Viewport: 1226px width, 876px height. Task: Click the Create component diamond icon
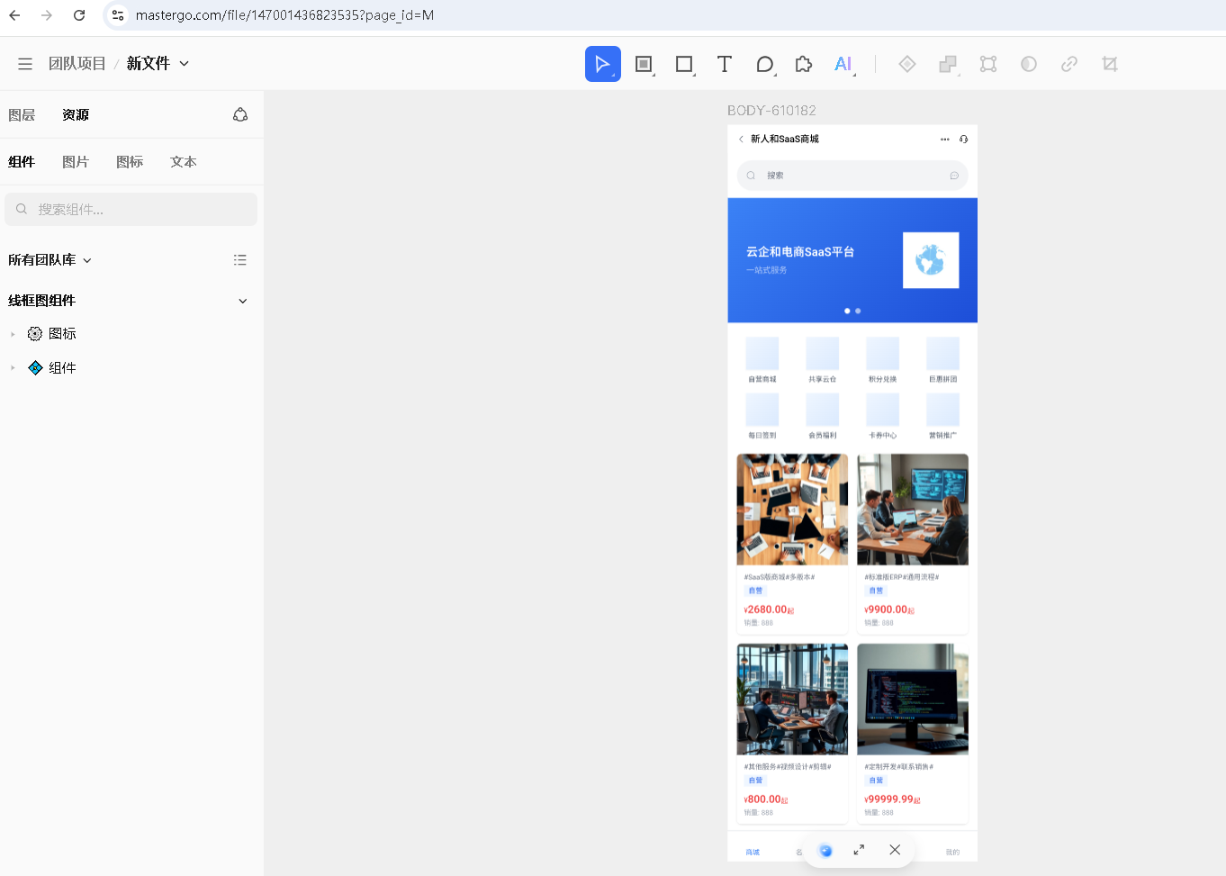[907, 64]
